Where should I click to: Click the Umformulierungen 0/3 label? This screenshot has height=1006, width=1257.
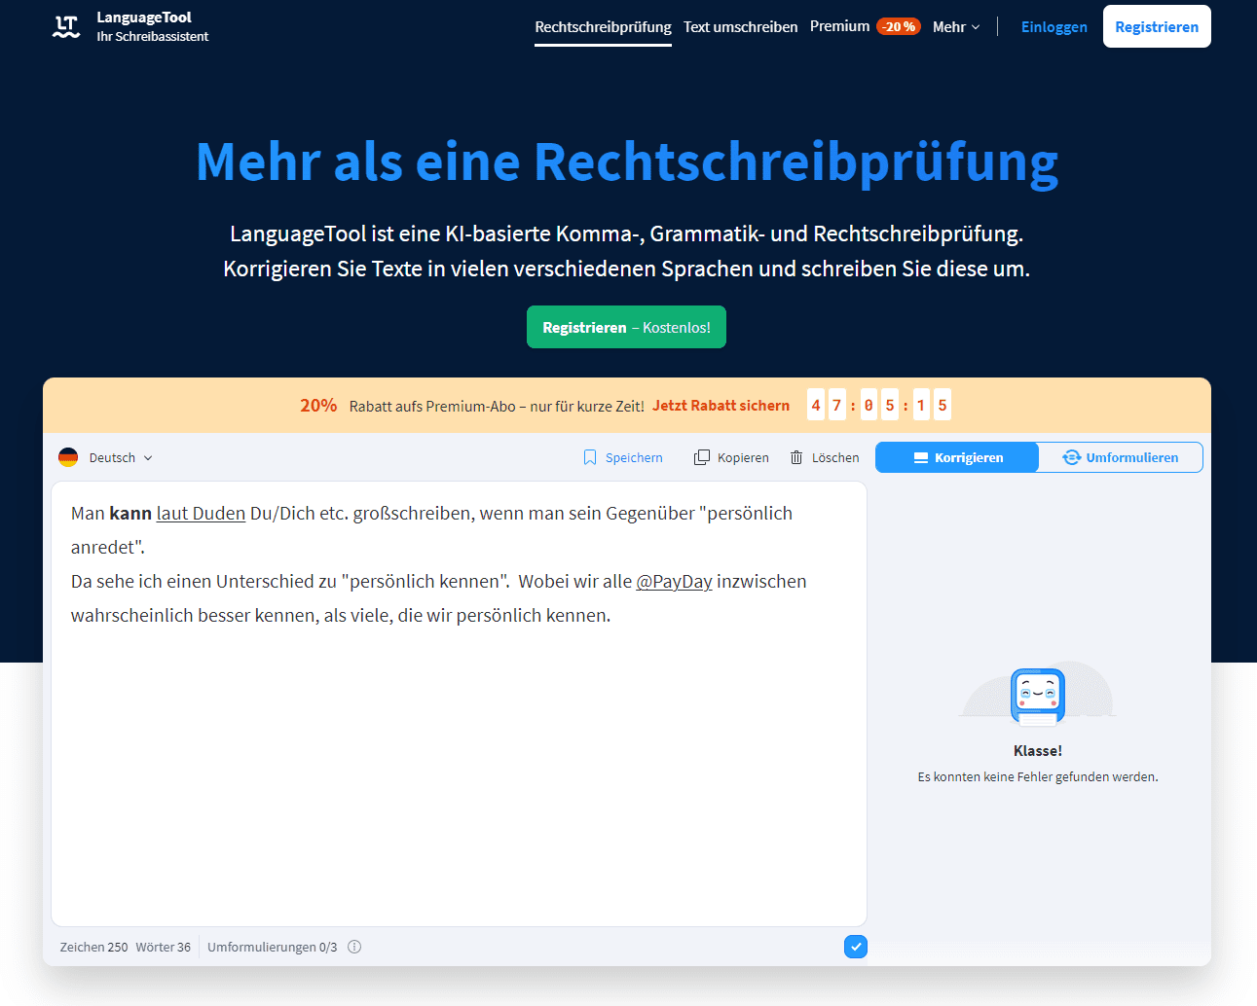[272, 947]
